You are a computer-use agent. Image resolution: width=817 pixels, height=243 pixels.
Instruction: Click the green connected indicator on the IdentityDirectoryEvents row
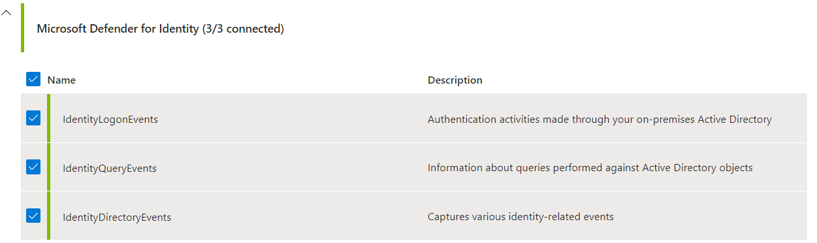[48, 216]
